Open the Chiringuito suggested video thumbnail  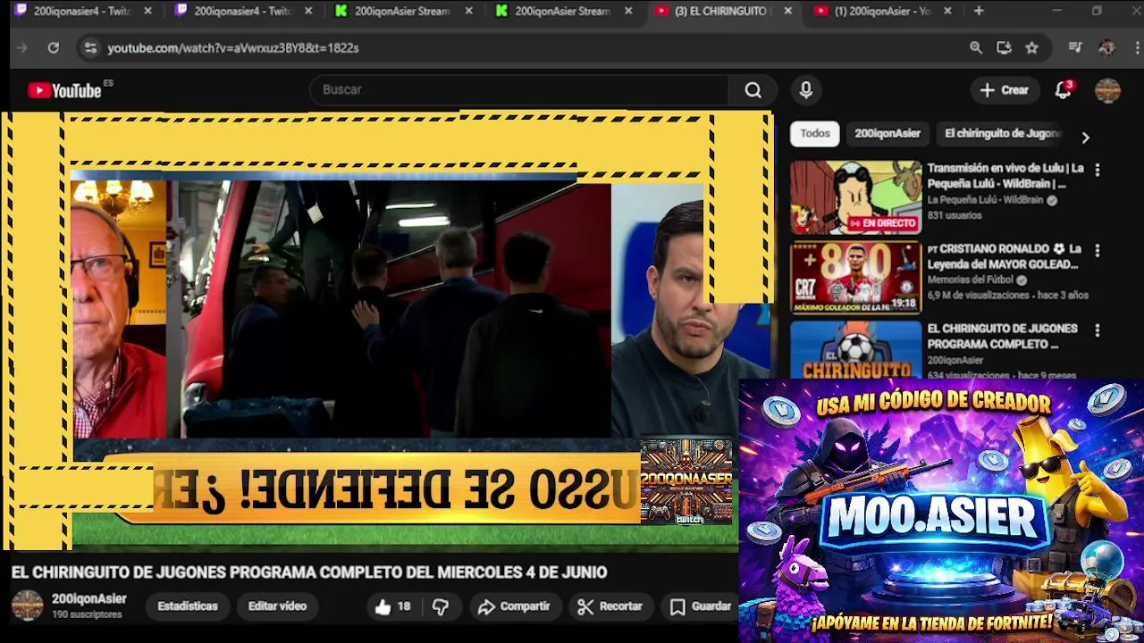(855, 350)
